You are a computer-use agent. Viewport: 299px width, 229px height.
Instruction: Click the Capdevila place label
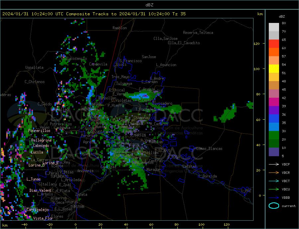pos(98,64)
